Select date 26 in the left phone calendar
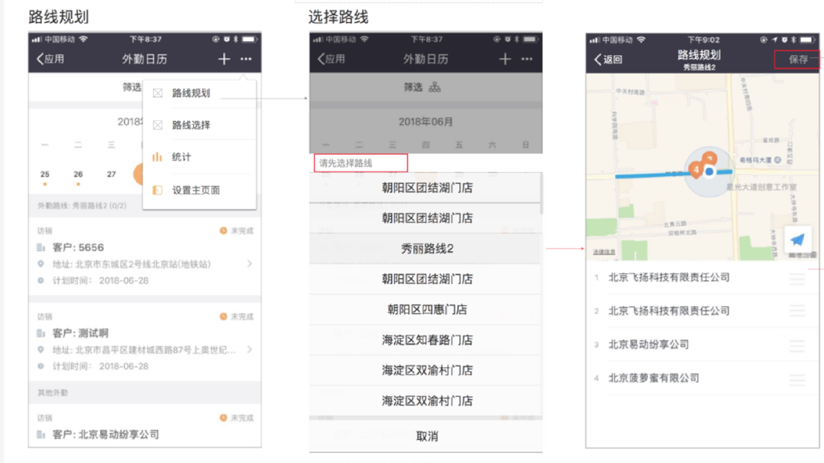Screen dimensions: 824x463 tap(78, 175)
